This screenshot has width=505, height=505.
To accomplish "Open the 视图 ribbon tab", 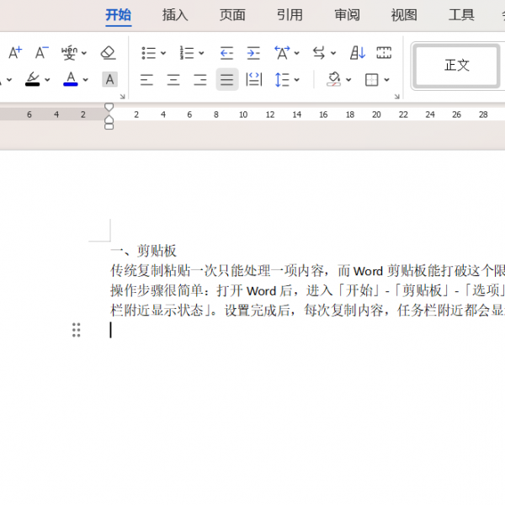I will coord(404,15).
